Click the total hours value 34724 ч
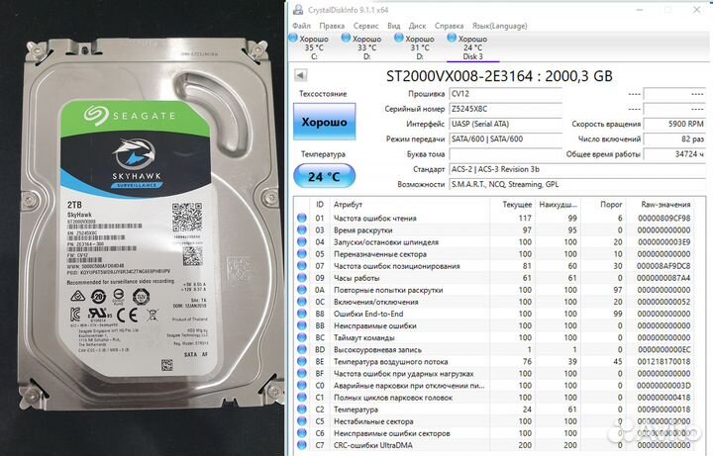 point(674,154)
